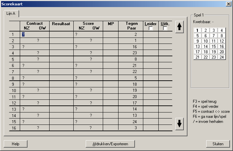Click Tegen Paar value 19 in row 10
The image size is (233, 151).
(x=135, y=90)
